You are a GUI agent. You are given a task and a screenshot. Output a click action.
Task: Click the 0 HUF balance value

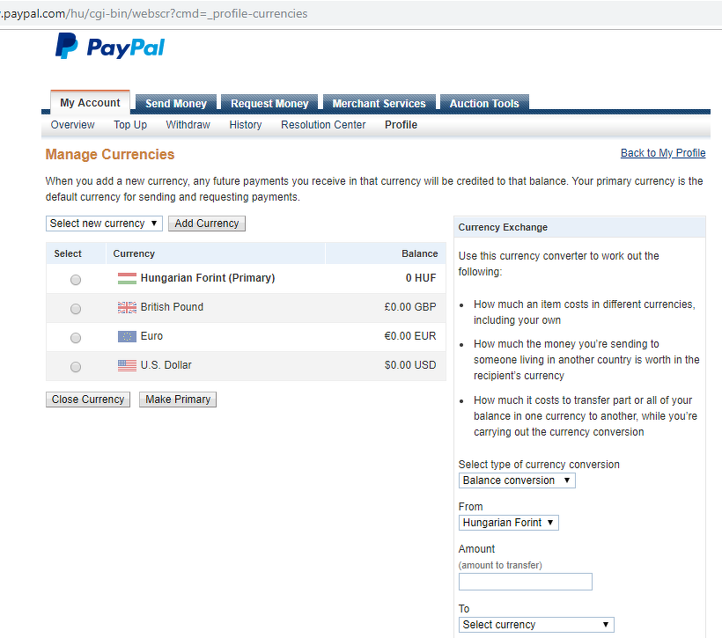coord(421,278)
